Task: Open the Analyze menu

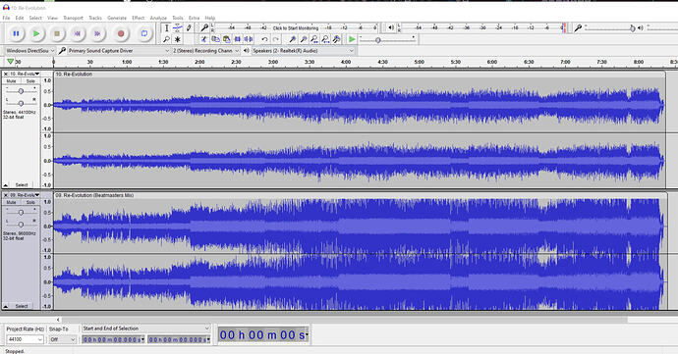Action: (158, 18)
